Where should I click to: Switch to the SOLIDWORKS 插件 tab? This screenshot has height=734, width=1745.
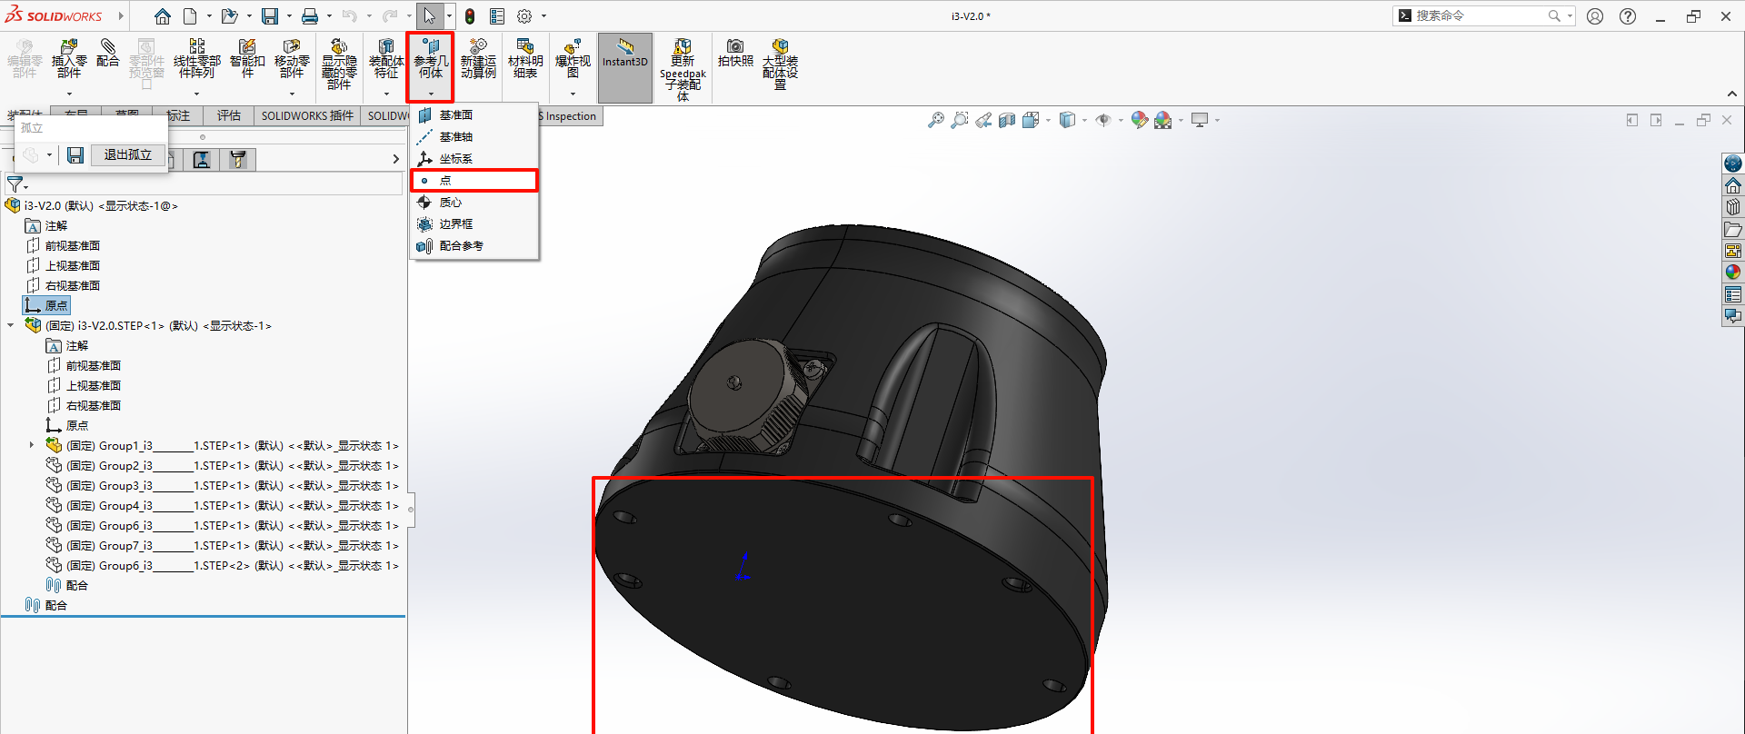click(x=307, y=116)
